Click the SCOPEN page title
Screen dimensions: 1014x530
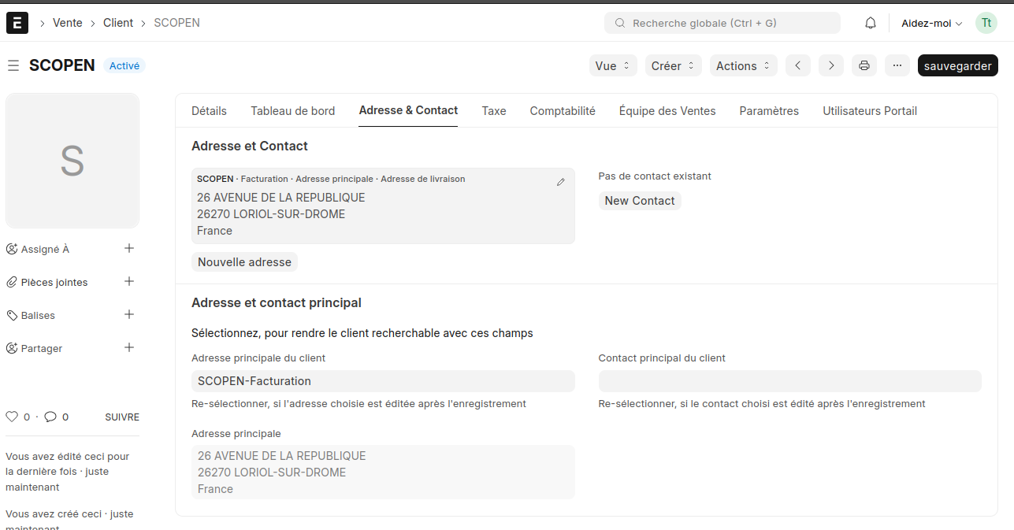point(62,66)
